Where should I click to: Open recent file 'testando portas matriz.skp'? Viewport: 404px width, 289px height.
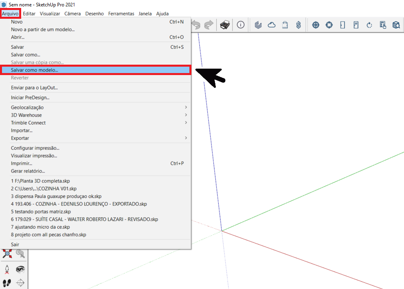click(96, 212)
